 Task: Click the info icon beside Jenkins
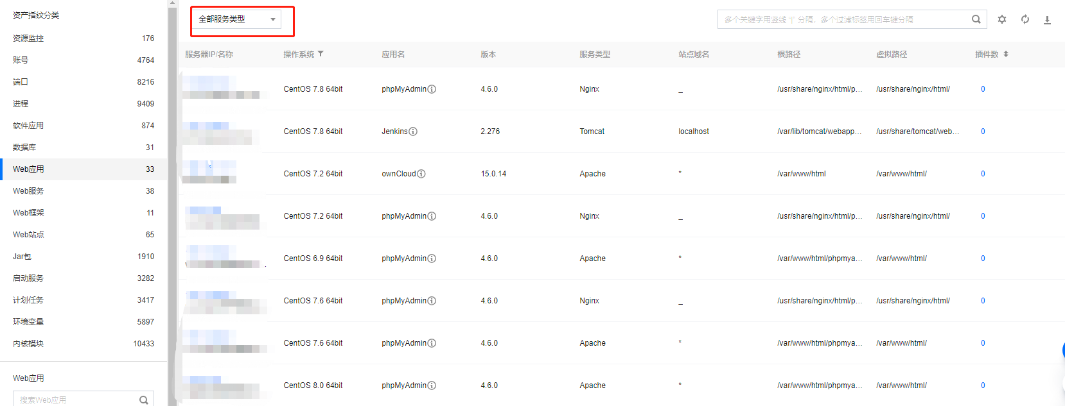413,131
